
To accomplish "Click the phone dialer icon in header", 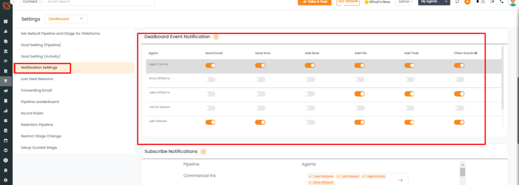I will point(502,2).
